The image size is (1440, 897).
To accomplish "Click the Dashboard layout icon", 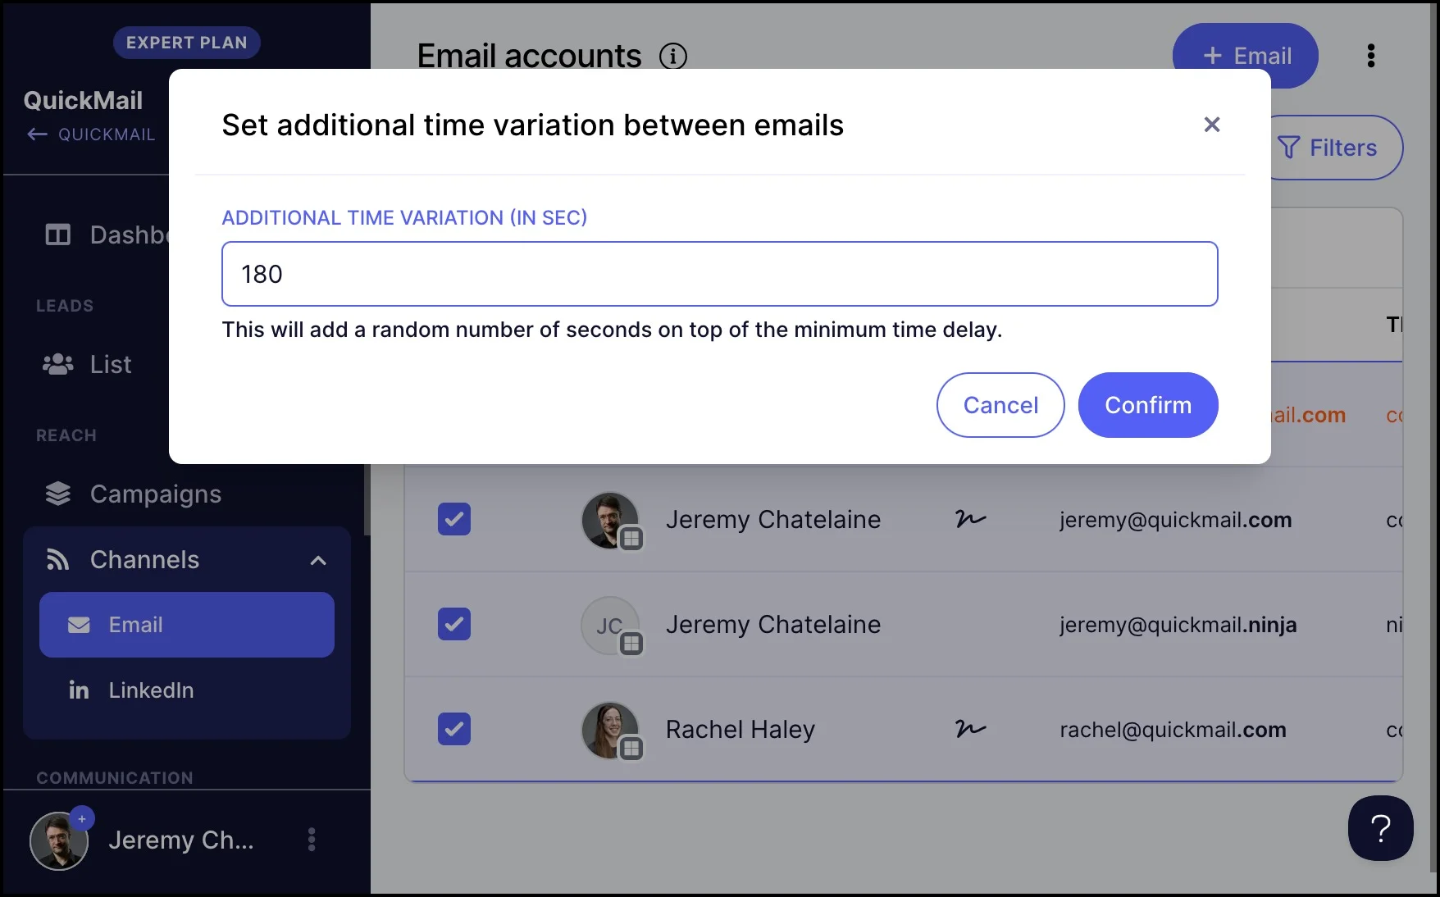I will pos(57,235).
